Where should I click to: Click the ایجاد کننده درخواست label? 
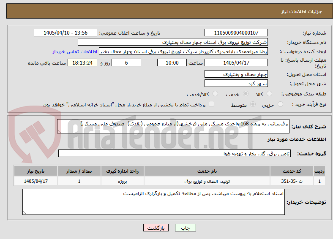303,52
